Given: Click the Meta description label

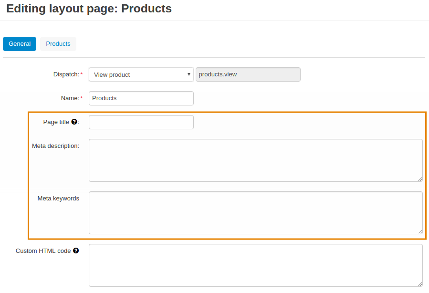Looking at the screenshot, I should [55, 146].
